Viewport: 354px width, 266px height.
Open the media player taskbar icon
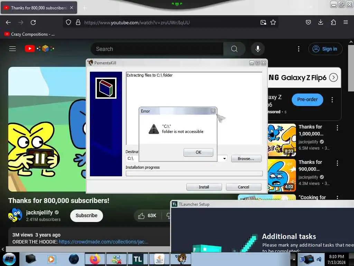[51, 259]
